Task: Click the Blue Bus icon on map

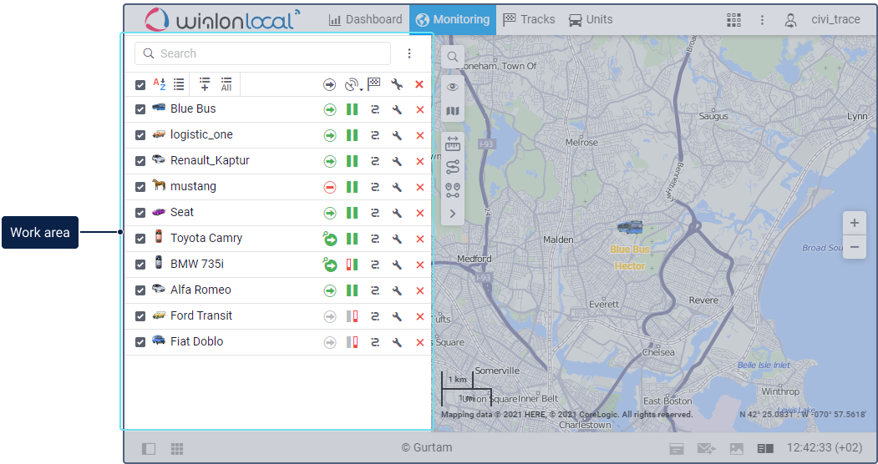Action: [630, 228]
